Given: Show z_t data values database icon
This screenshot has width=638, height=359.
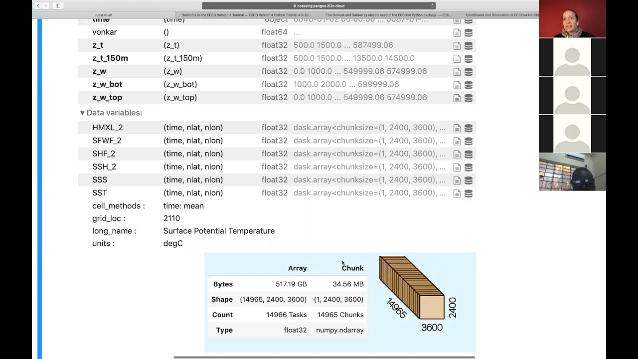Looking at the screenshot, I should pyautogui.click(x=469, y=45).
